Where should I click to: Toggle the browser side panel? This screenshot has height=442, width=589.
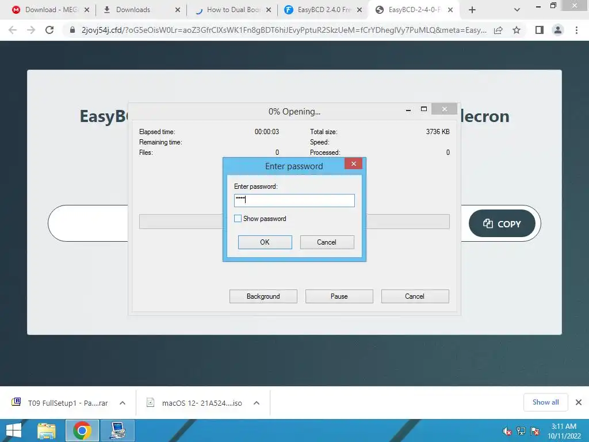click(540, 30)
